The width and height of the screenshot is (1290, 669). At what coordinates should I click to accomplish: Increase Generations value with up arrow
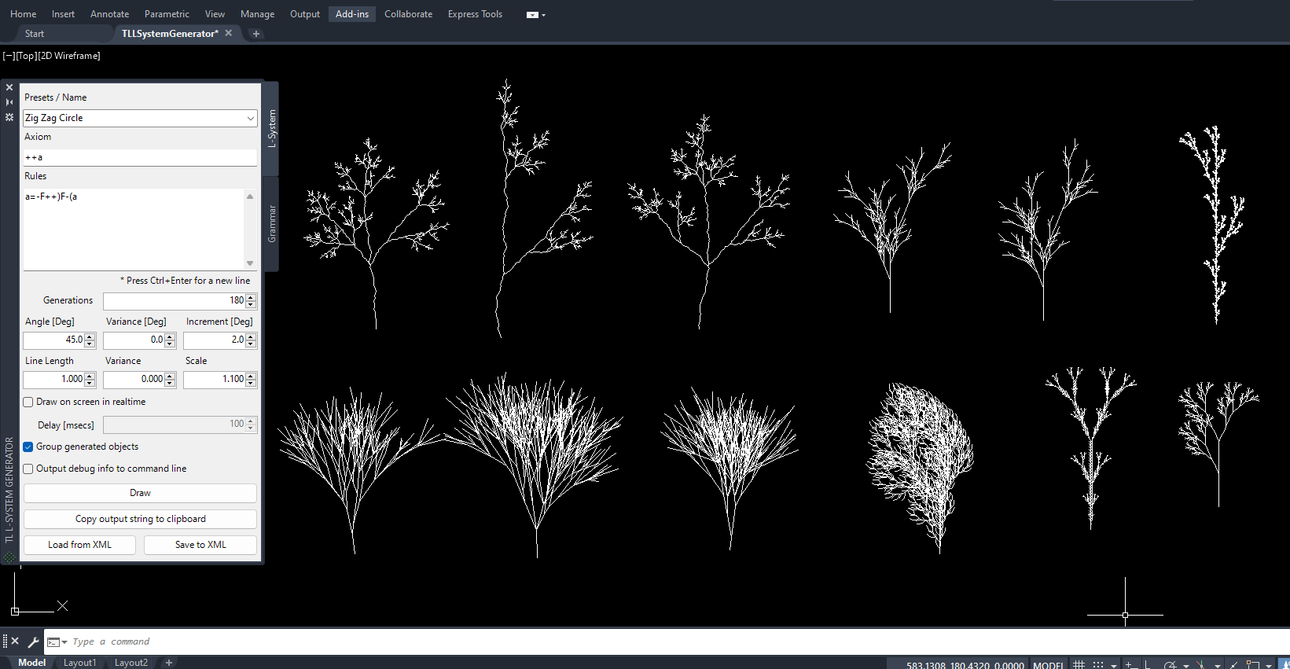251,297
